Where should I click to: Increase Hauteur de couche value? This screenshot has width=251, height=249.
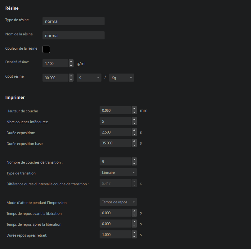coord(134,108)
